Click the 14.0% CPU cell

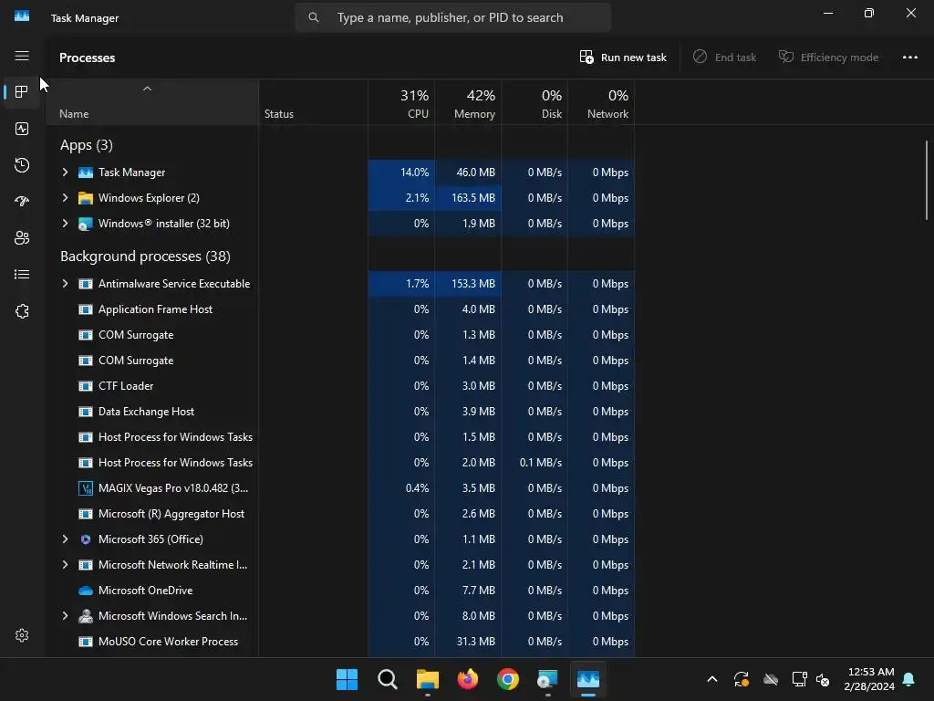tap(401, 173)
